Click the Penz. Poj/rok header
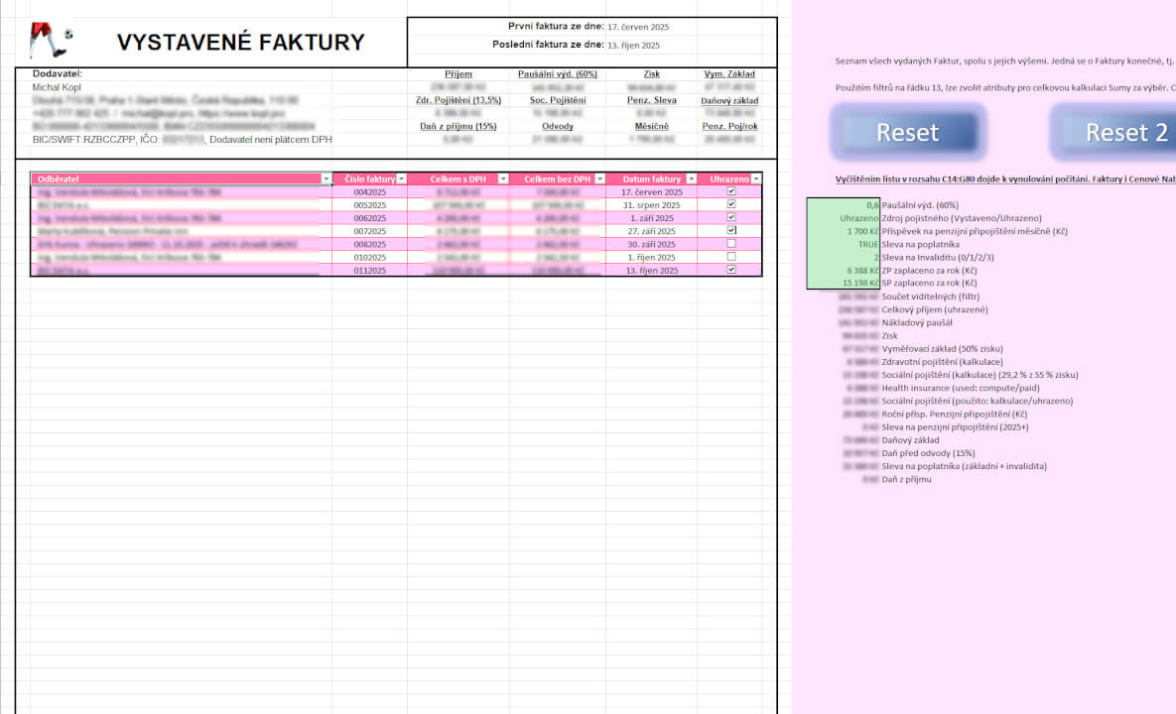This screenshot has height=714, width=1176. point(729,127)
